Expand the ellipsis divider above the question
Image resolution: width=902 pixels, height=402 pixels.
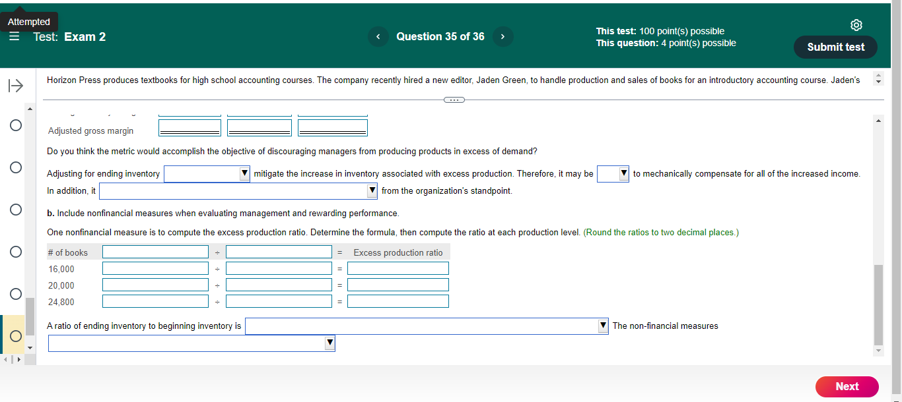pos(454,100)
